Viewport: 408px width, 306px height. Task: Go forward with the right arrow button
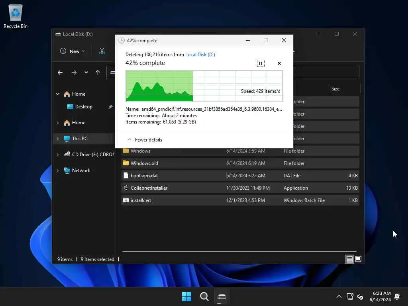pyautogui.click(x=74, y=73)
